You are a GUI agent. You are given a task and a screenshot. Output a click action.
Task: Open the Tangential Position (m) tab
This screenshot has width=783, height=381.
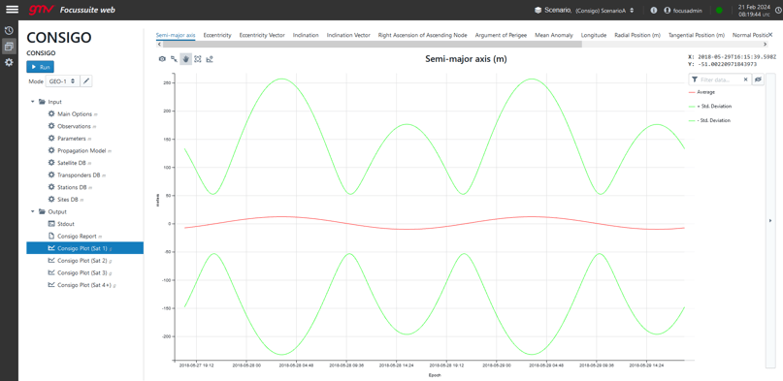pyautogui.click(x=696, y=35)
